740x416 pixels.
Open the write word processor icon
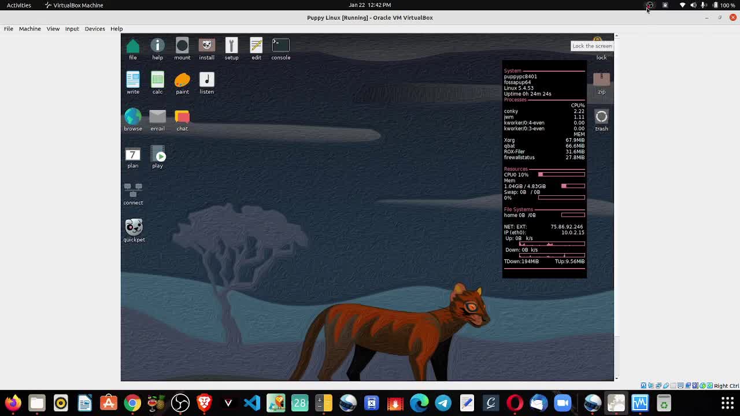132,83
